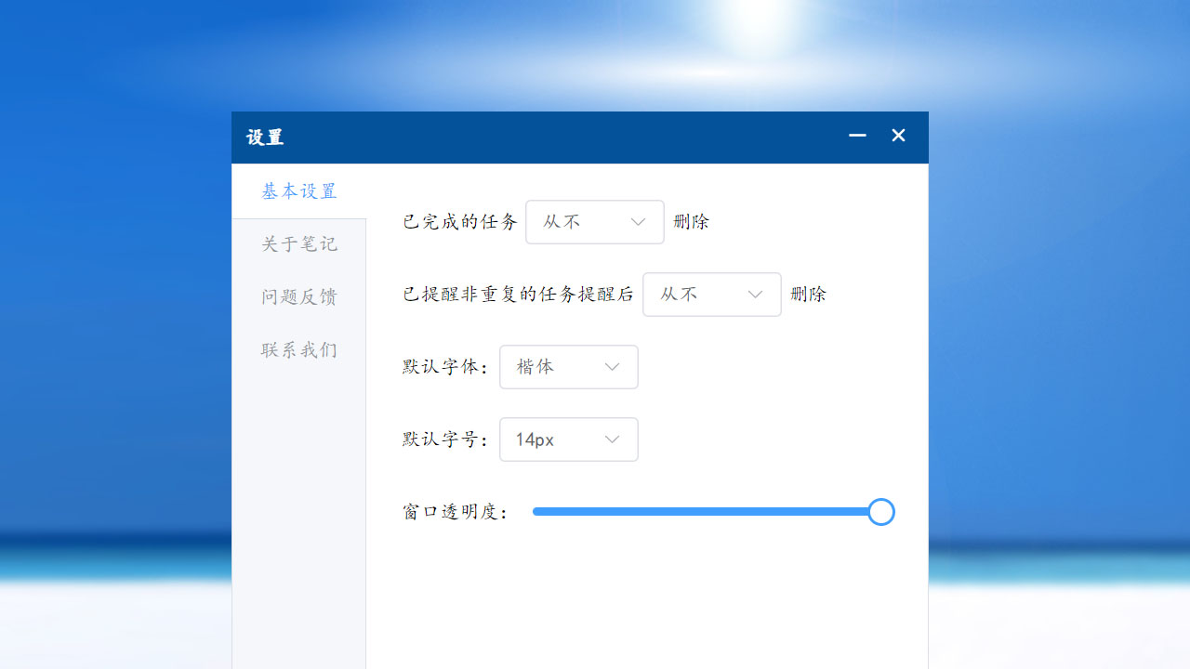Open the 默认字体 font dropdown
This screenshot has width=1190, height=669.
(x=568, y=367)
